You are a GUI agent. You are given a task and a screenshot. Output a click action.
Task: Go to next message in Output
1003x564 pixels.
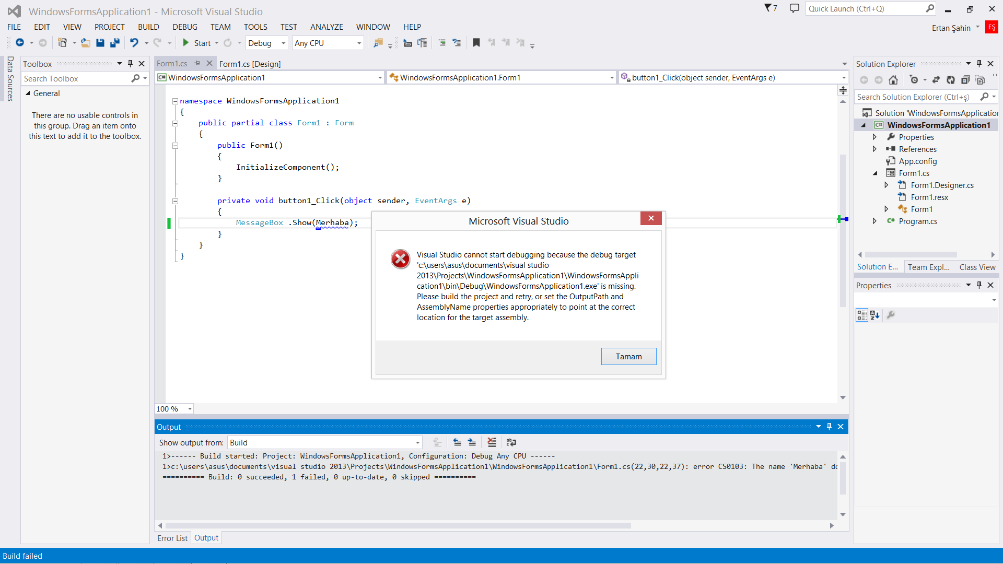coord(472,442)
